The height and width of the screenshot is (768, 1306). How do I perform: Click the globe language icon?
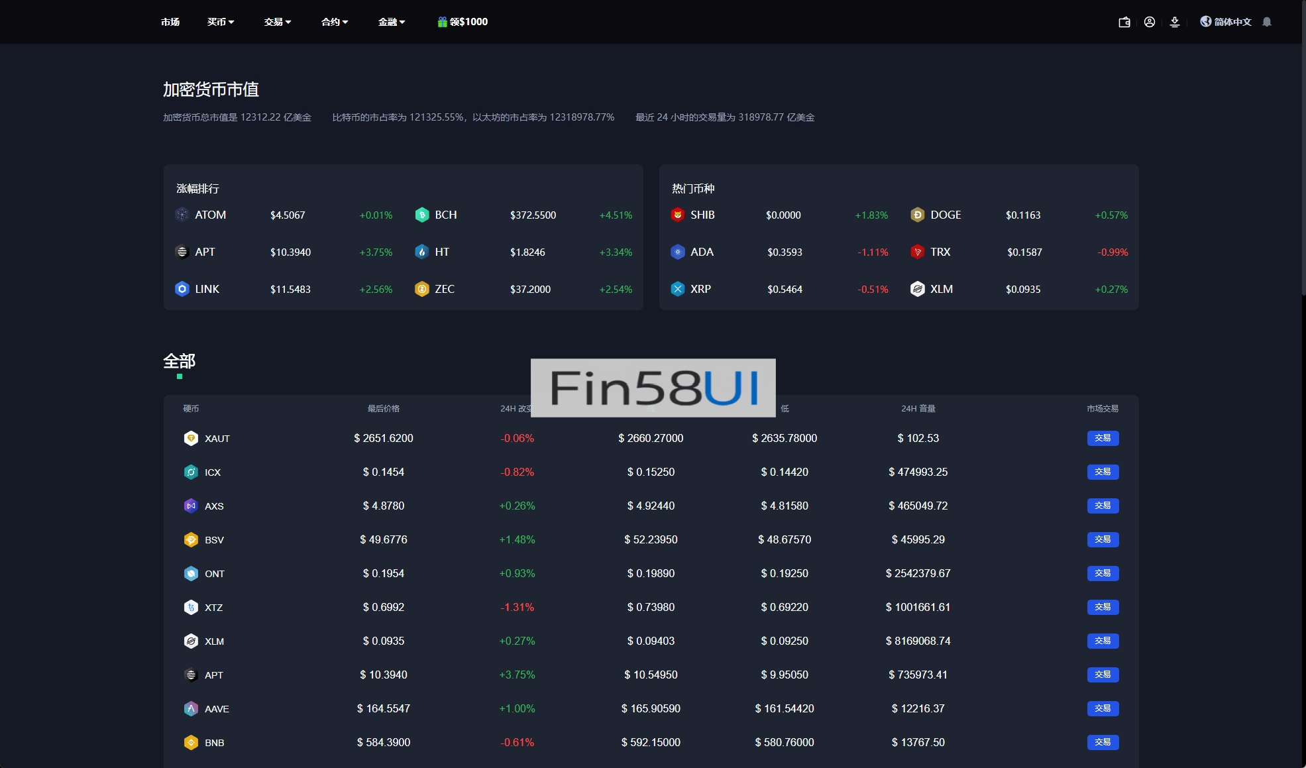pyautogui.click(x=1205, y=22)
